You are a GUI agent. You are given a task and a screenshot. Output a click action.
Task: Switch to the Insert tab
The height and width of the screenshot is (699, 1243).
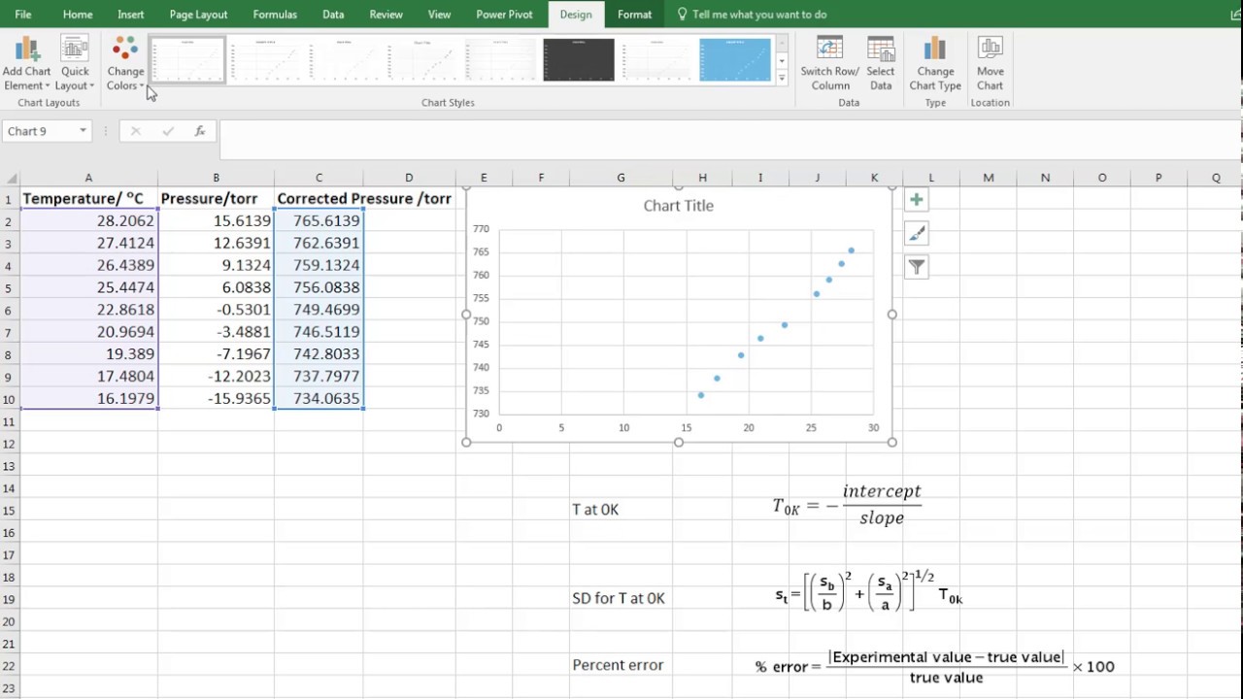point(131,15)
